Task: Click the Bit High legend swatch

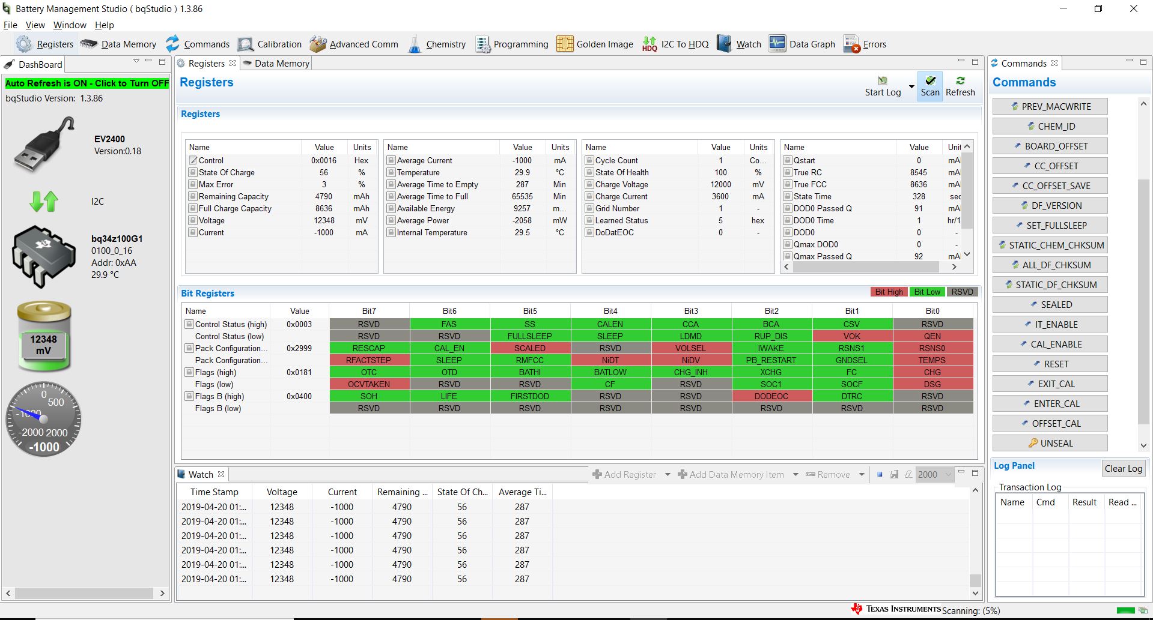Action: pyautogui.click(x=889, y=292)
